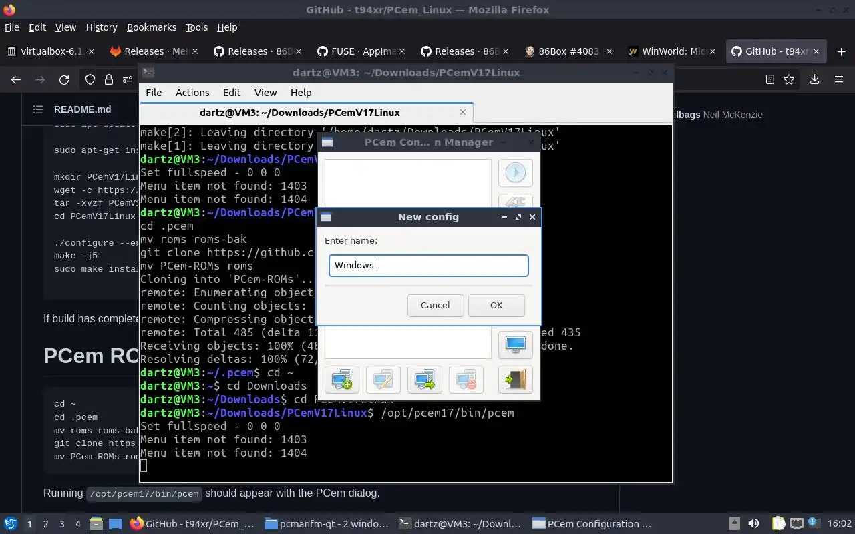Open the Firefox hamburger menu

click(839, 79)
